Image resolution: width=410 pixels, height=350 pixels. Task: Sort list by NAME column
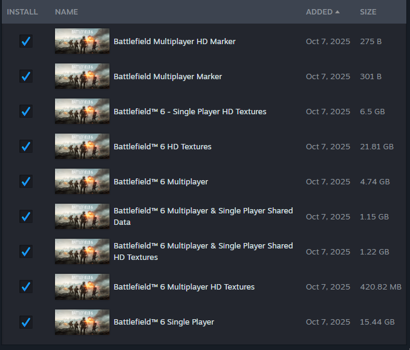[67, 12]
